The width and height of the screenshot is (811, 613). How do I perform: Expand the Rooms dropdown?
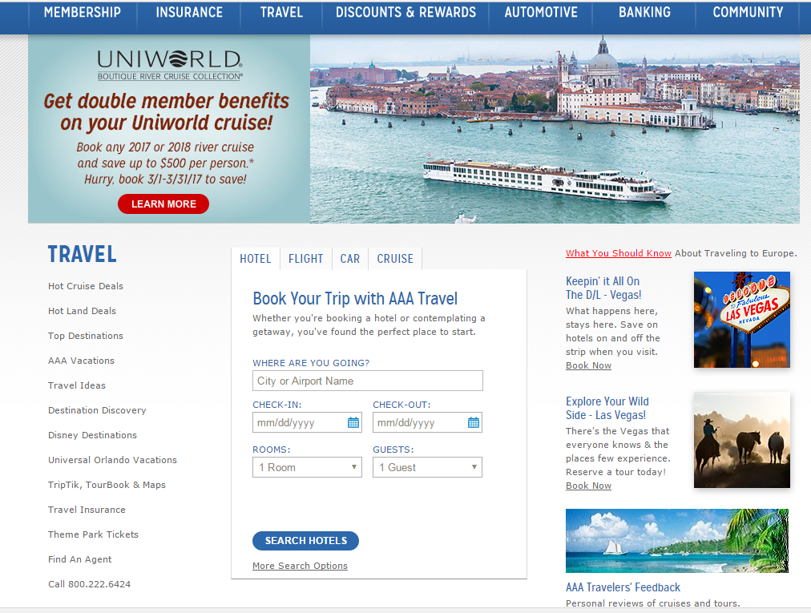[307, 467]
